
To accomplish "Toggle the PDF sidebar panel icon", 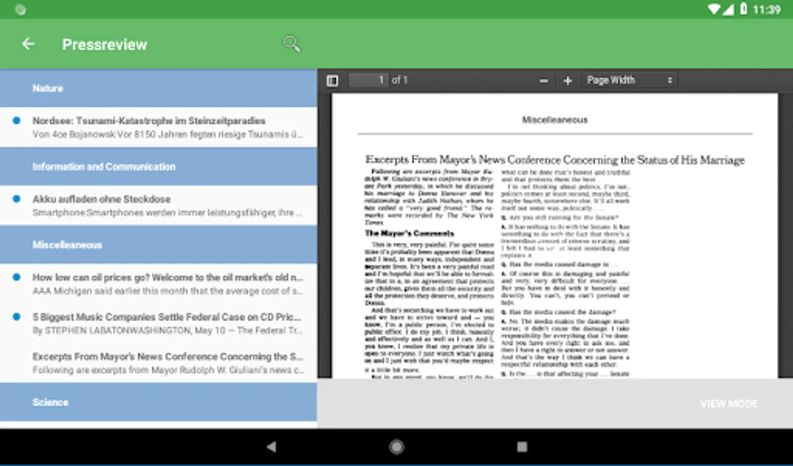I will click(333, 80).
